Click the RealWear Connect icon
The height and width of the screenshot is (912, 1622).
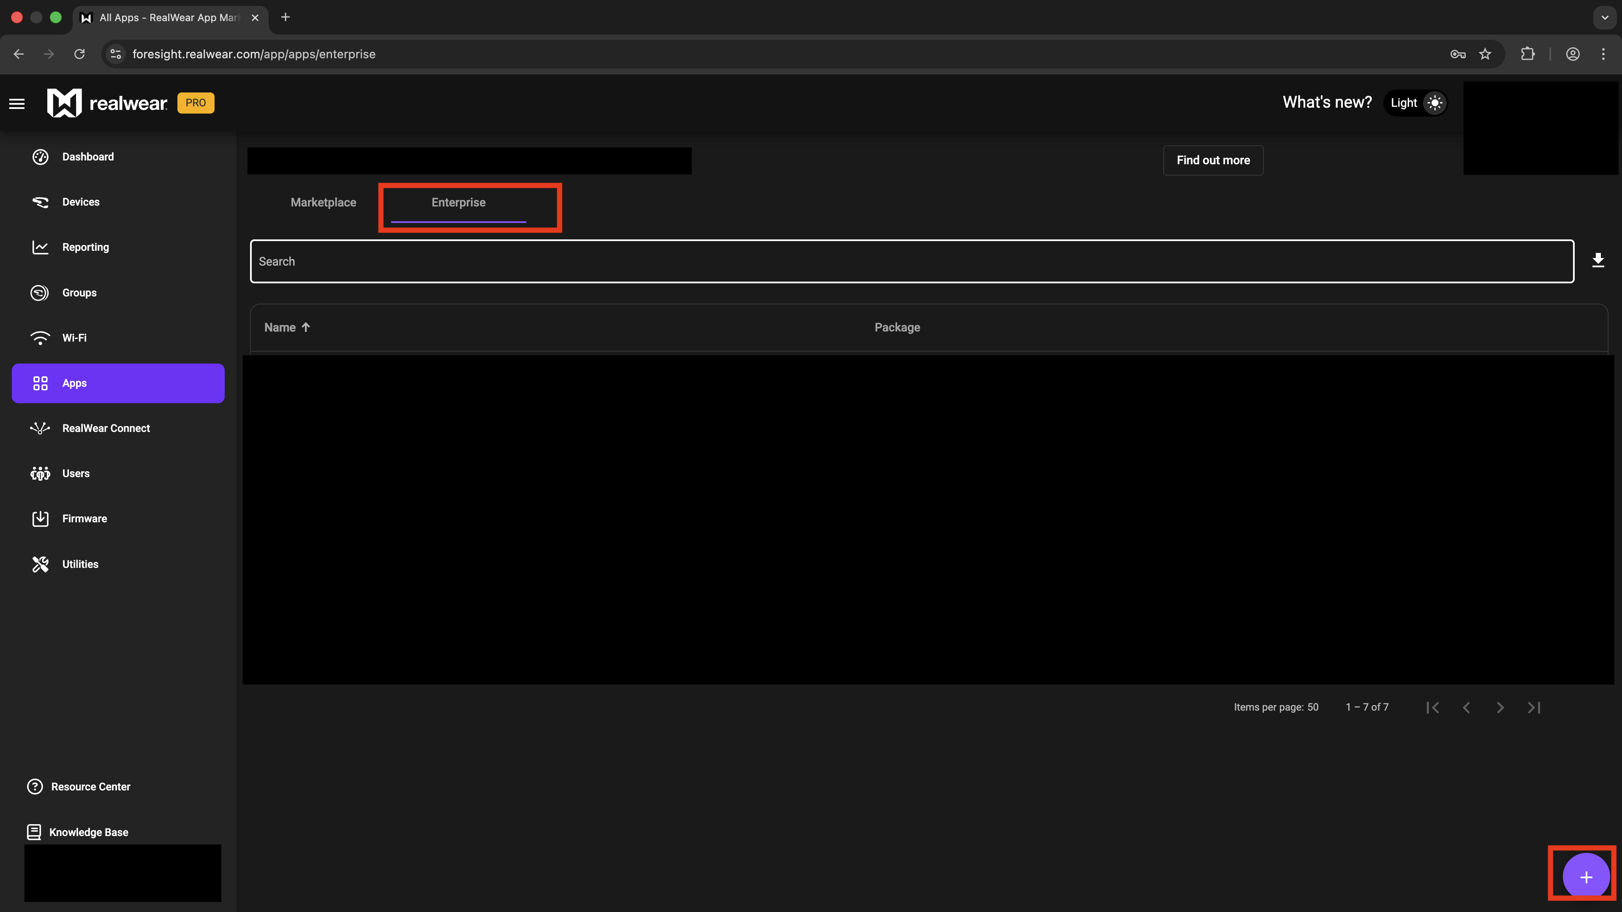40,428
